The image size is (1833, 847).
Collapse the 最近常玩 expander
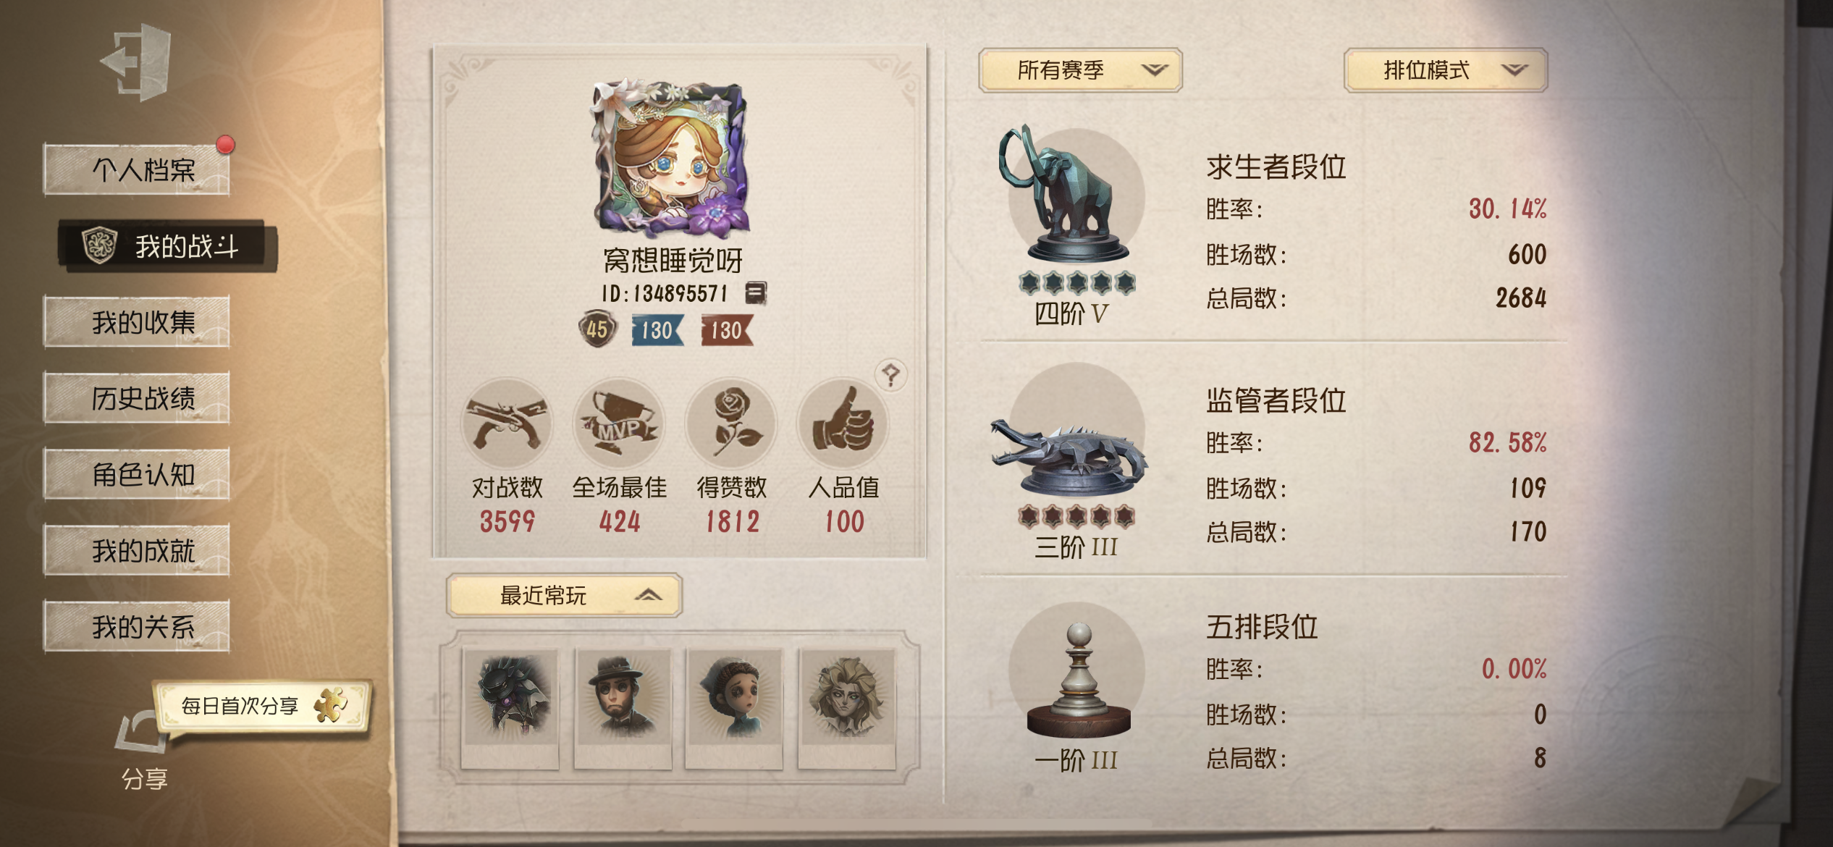(x=564, y=595)
